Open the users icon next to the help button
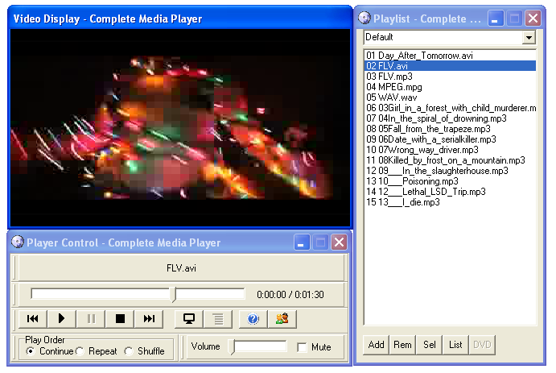Viewport: 556px width, 373px height. click(x=282, y=319)
